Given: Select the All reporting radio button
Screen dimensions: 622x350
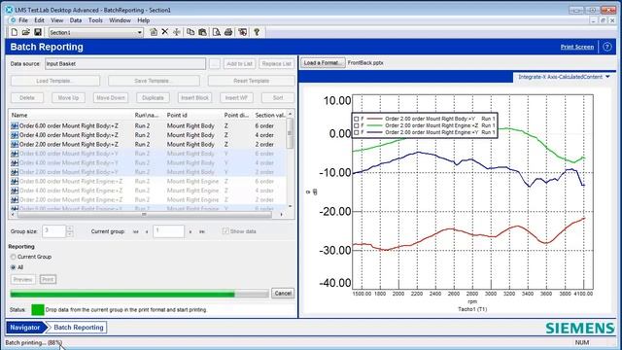Looking at the screenshot, I should point(14,267).
